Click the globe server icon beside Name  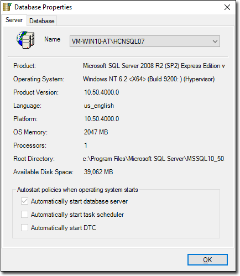point(25,40)
